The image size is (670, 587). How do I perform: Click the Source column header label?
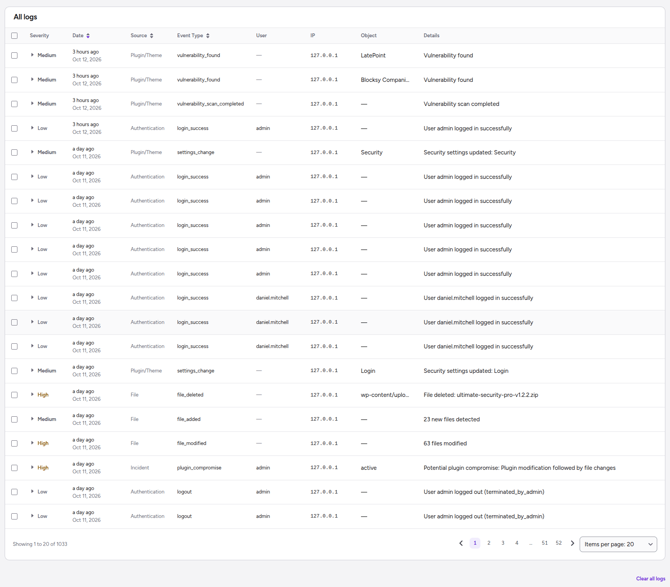(139, 36)
